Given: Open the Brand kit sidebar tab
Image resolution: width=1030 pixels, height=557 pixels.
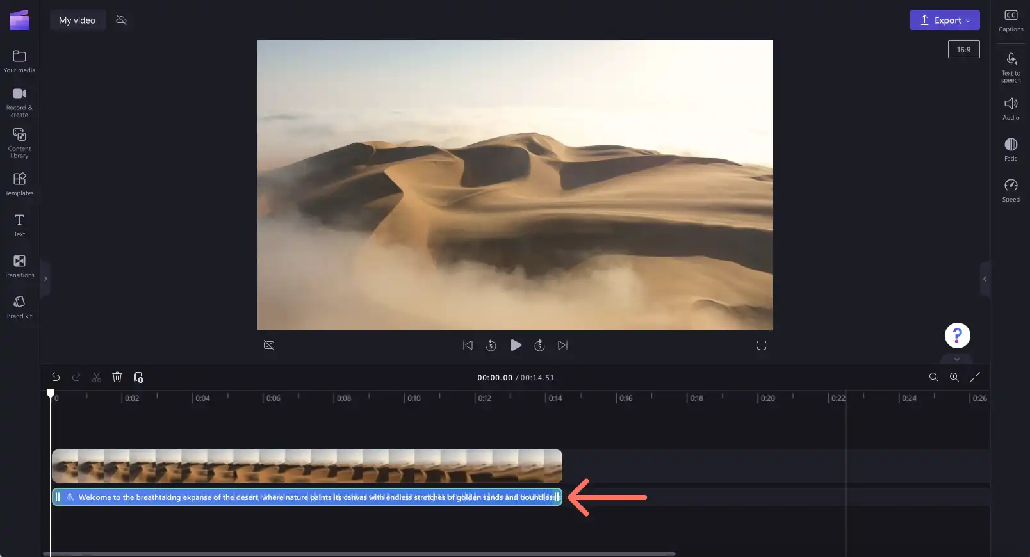Looking at the screenshot, I should coord(19,307).
